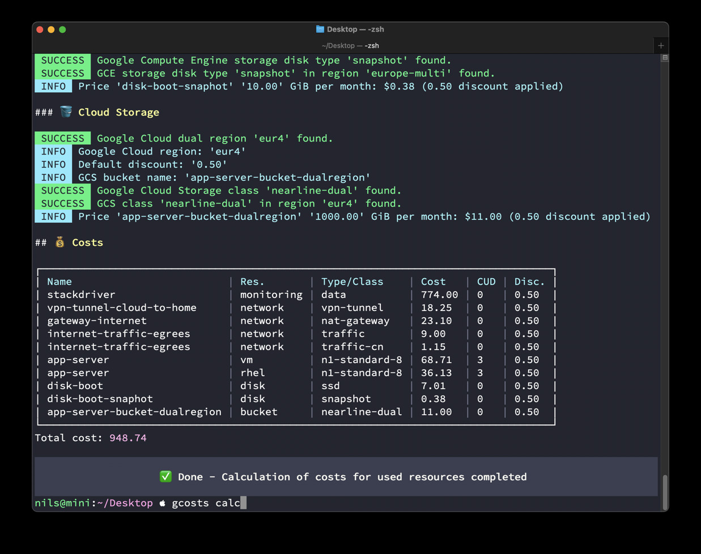Minimize the terminal with the yellow button
The width and height of the screenshot is (701, 554).
point(51,29)
